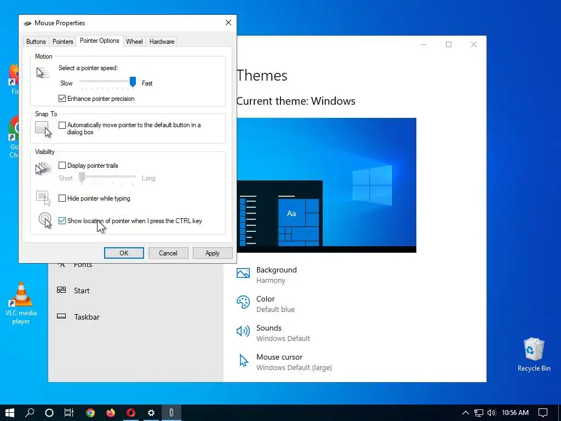Switch to Settings gear on taskbar
Image resolution: width=561 pixels, height=421 pixels.
(x=151, y=413)
